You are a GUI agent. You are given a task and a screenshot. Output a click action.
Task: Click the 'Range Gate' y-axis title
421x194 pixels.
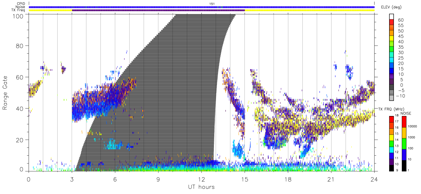(5, 93)
